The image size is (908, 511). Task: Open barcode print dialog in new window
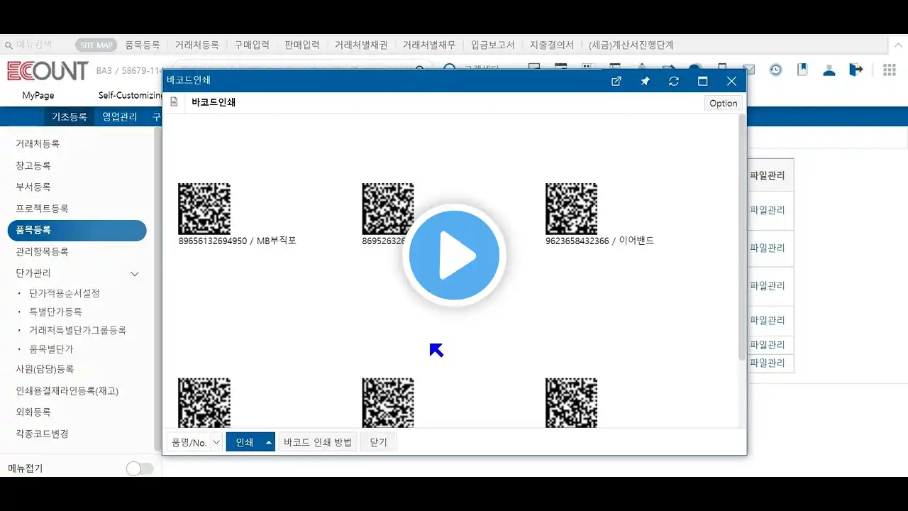coord(616,81)
